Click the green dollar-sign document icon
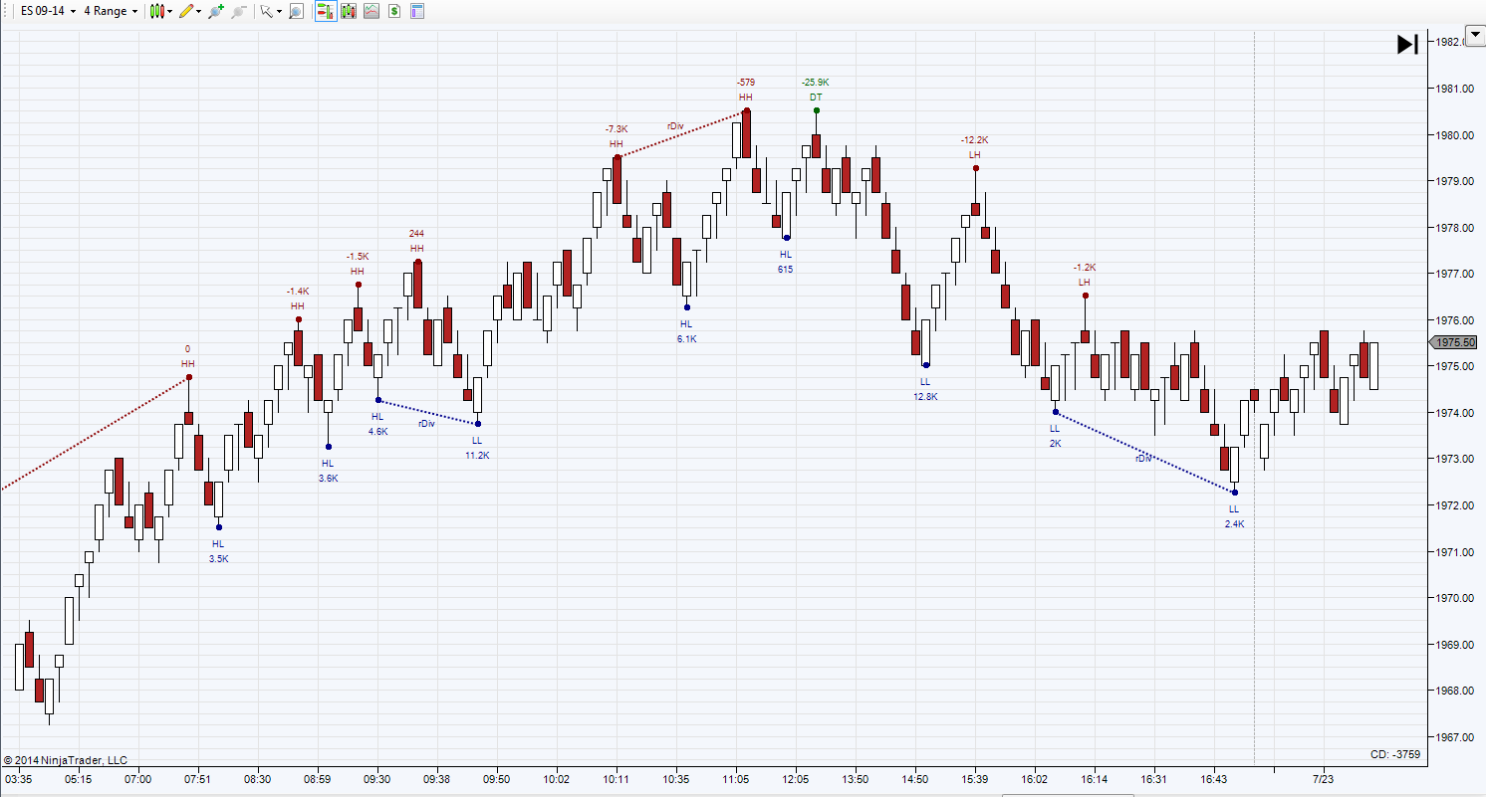Image resolution: width=1486 pixels, height=797 pixels. [394, 11]
